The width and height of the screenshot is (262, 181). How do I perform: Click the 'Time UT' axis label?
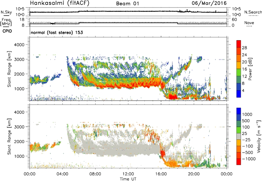point(128,179)
